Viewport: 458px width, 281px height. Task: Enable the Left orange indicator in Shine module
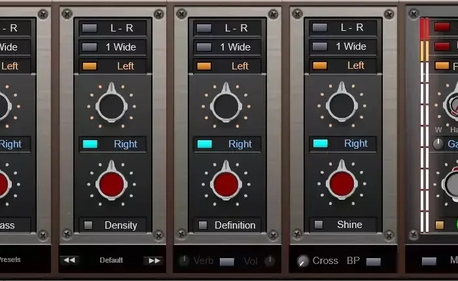320,66
